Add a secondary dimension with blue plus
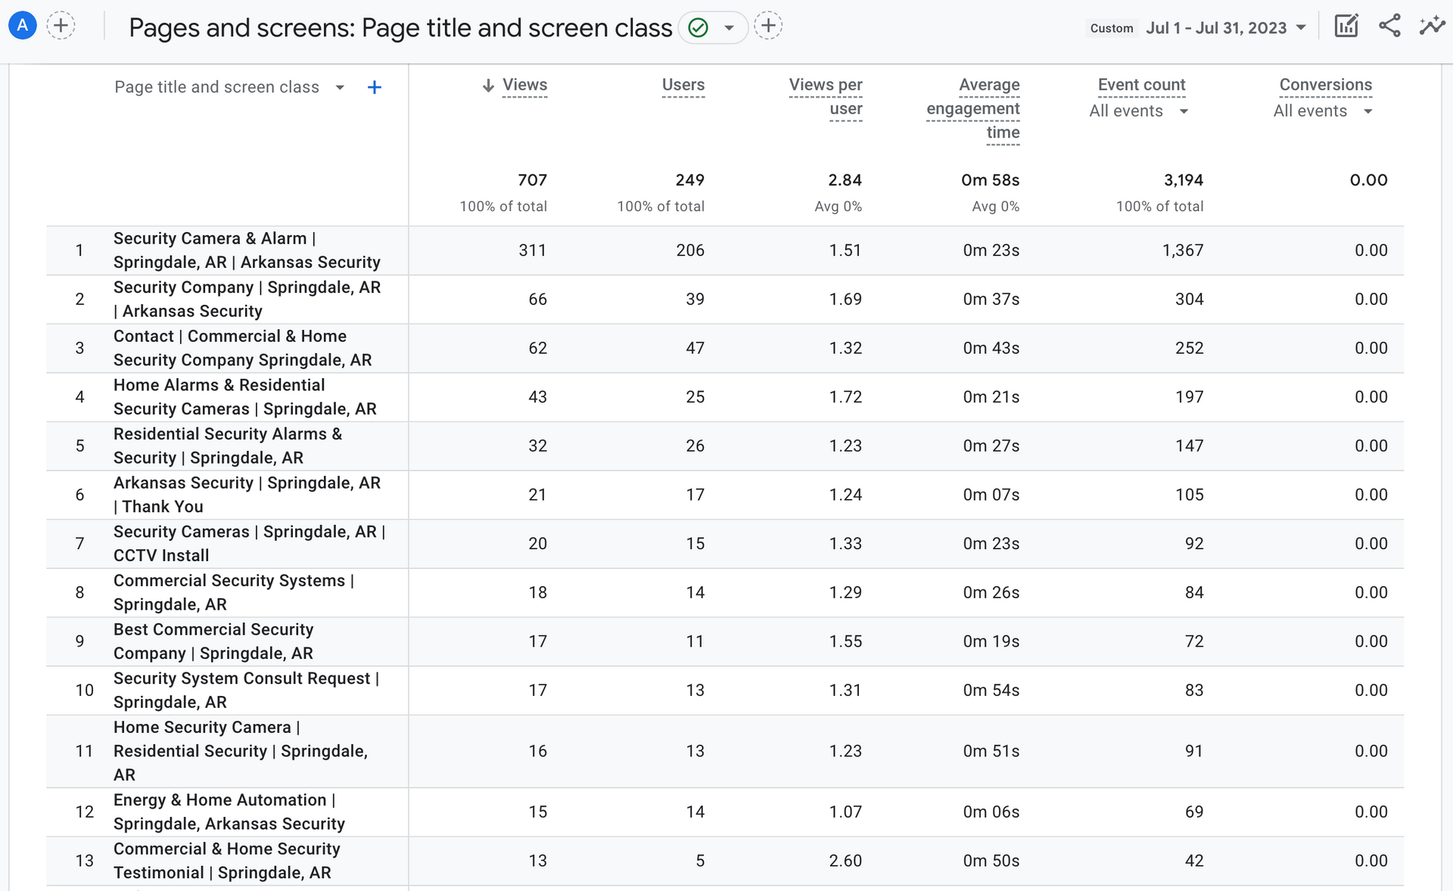This screenshot has height=891, width=1453. (374, 88)
